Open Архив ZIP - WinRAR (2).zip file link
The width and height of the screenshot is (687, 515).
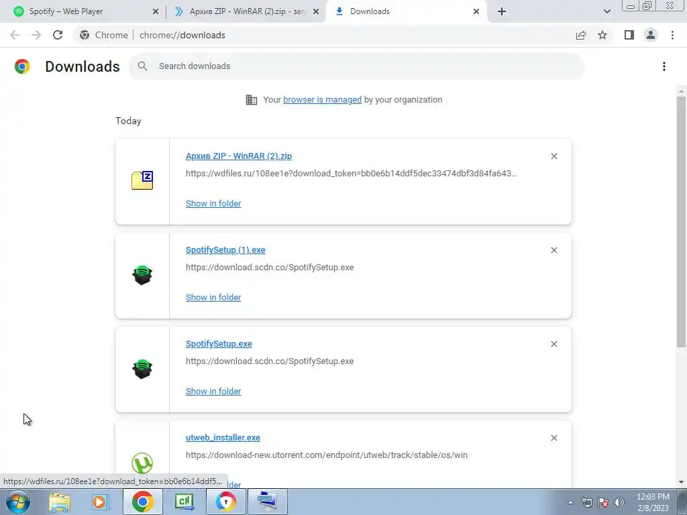238,156
